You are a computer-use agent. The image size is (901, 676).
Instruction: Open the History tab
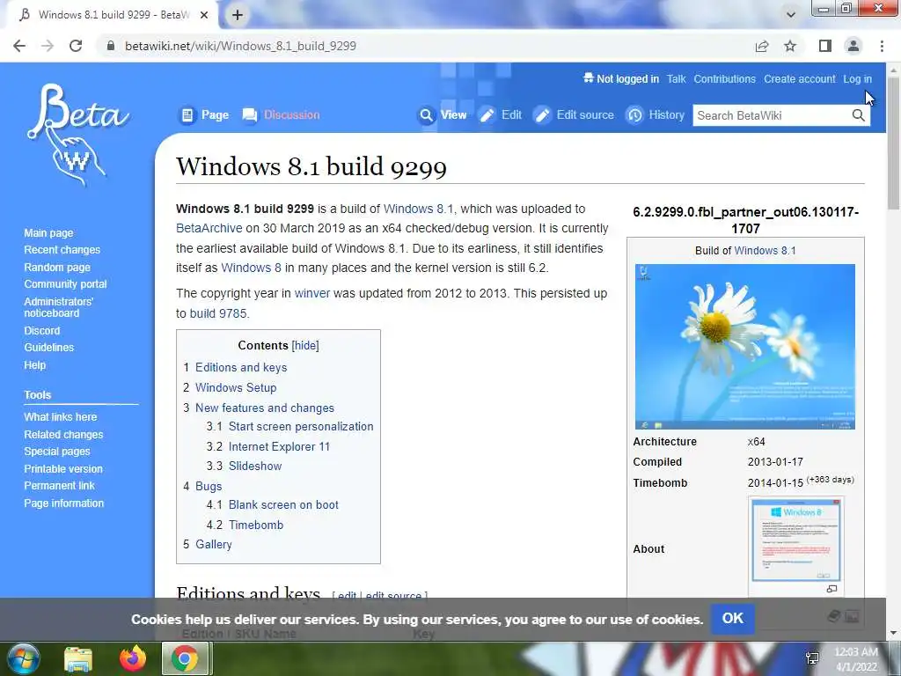click(x=656, y=115)
